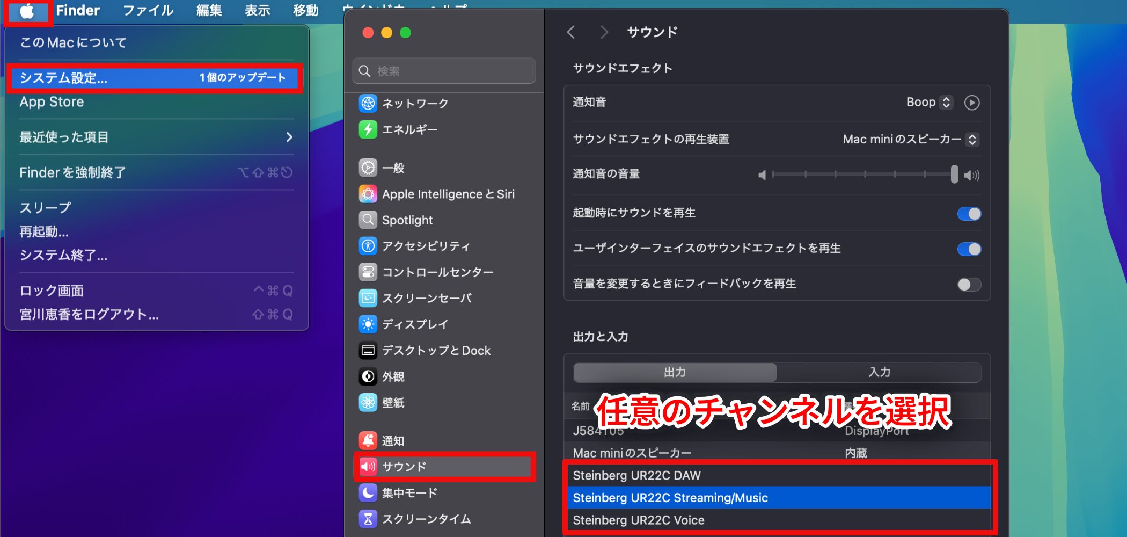Go back with the left chevron
Viewport: 1127px width, 537px height.
(x=571, y=32)
